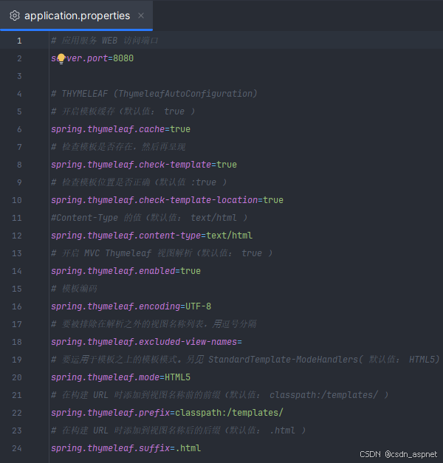Select the application.properties editor tab

(x=77, y=16)
